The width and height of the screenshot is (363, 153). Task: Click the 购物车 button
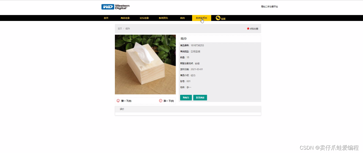(x=186, y=98)
